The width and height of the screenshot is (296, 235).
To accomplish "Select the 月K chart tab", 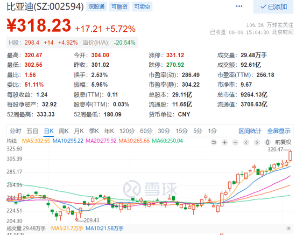I will (79, 131).
